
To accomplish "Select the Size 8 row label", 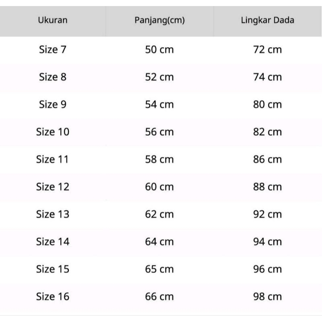I will point(53,77).
